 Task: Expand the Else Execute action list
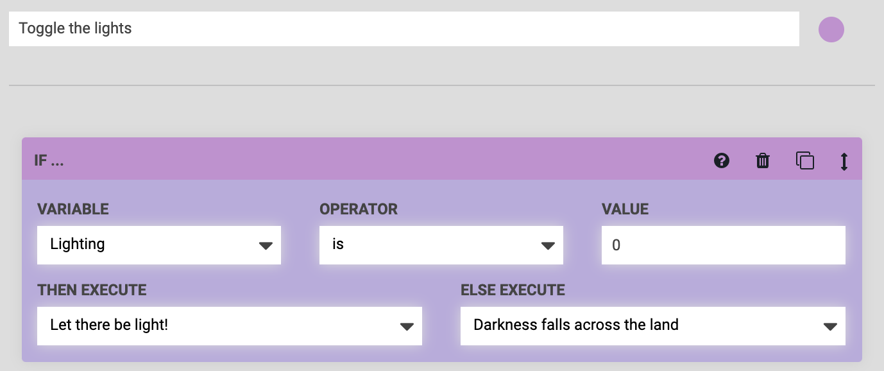(652, 326)
